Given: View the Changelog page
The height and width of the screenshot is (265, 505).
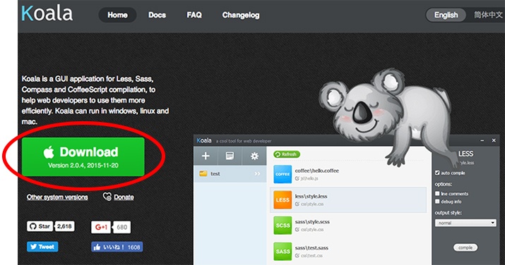Looking at the screenshot, I should click(x=241, y=15).
